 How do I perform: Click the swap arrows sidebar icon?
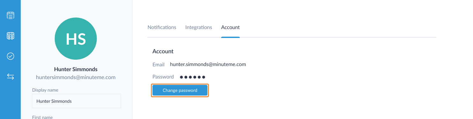coord(11,77)
